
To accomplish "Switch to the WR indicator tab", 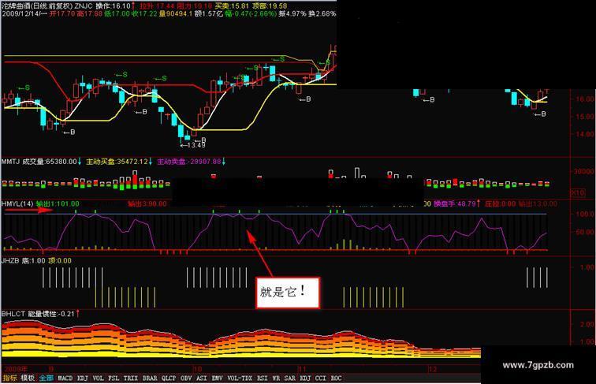I will click(x=277, y=378).
